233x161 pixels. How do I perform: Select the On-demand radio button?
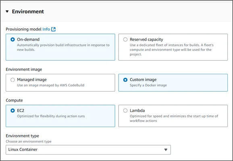[x=12, y=40]
